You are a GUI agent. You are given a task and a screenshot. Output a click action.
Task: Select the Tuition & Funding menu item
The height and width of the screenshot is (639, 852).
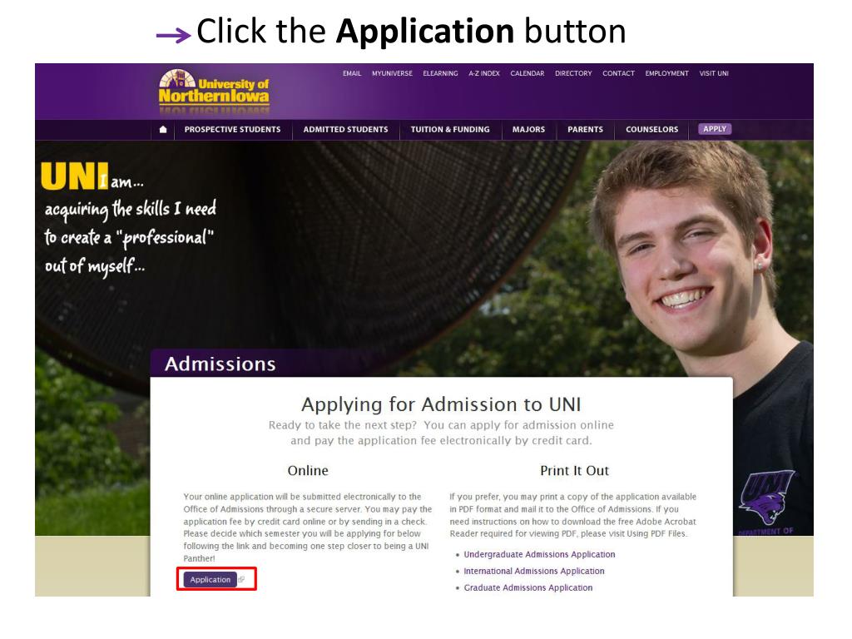point(450,129)
